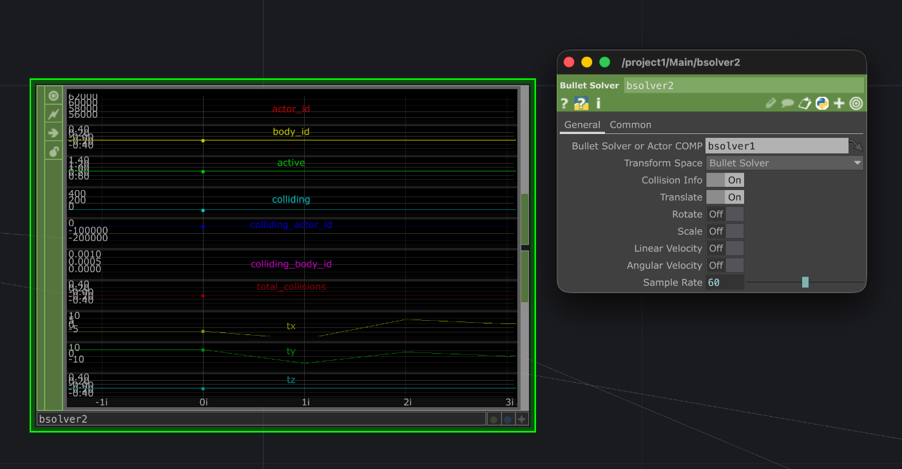The image size is (902, 469).
Task: Toggle the arrow export flag on node
Action: point(53,133)
